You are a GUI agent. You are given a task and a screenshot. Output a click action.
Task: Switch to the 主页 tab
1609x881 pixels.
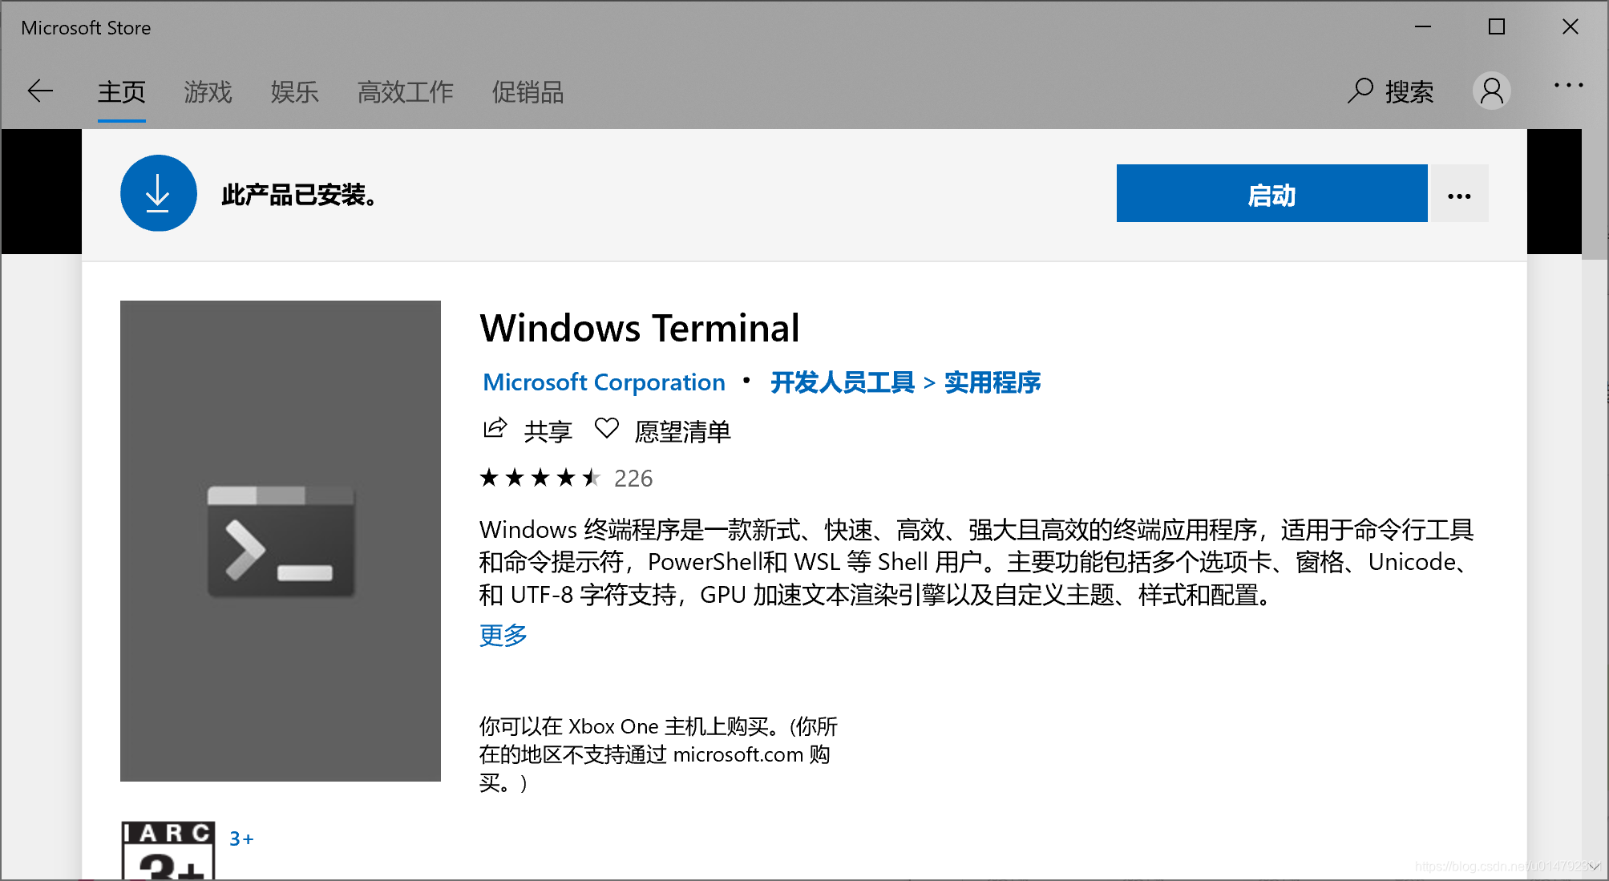click(x=121, y=92)
